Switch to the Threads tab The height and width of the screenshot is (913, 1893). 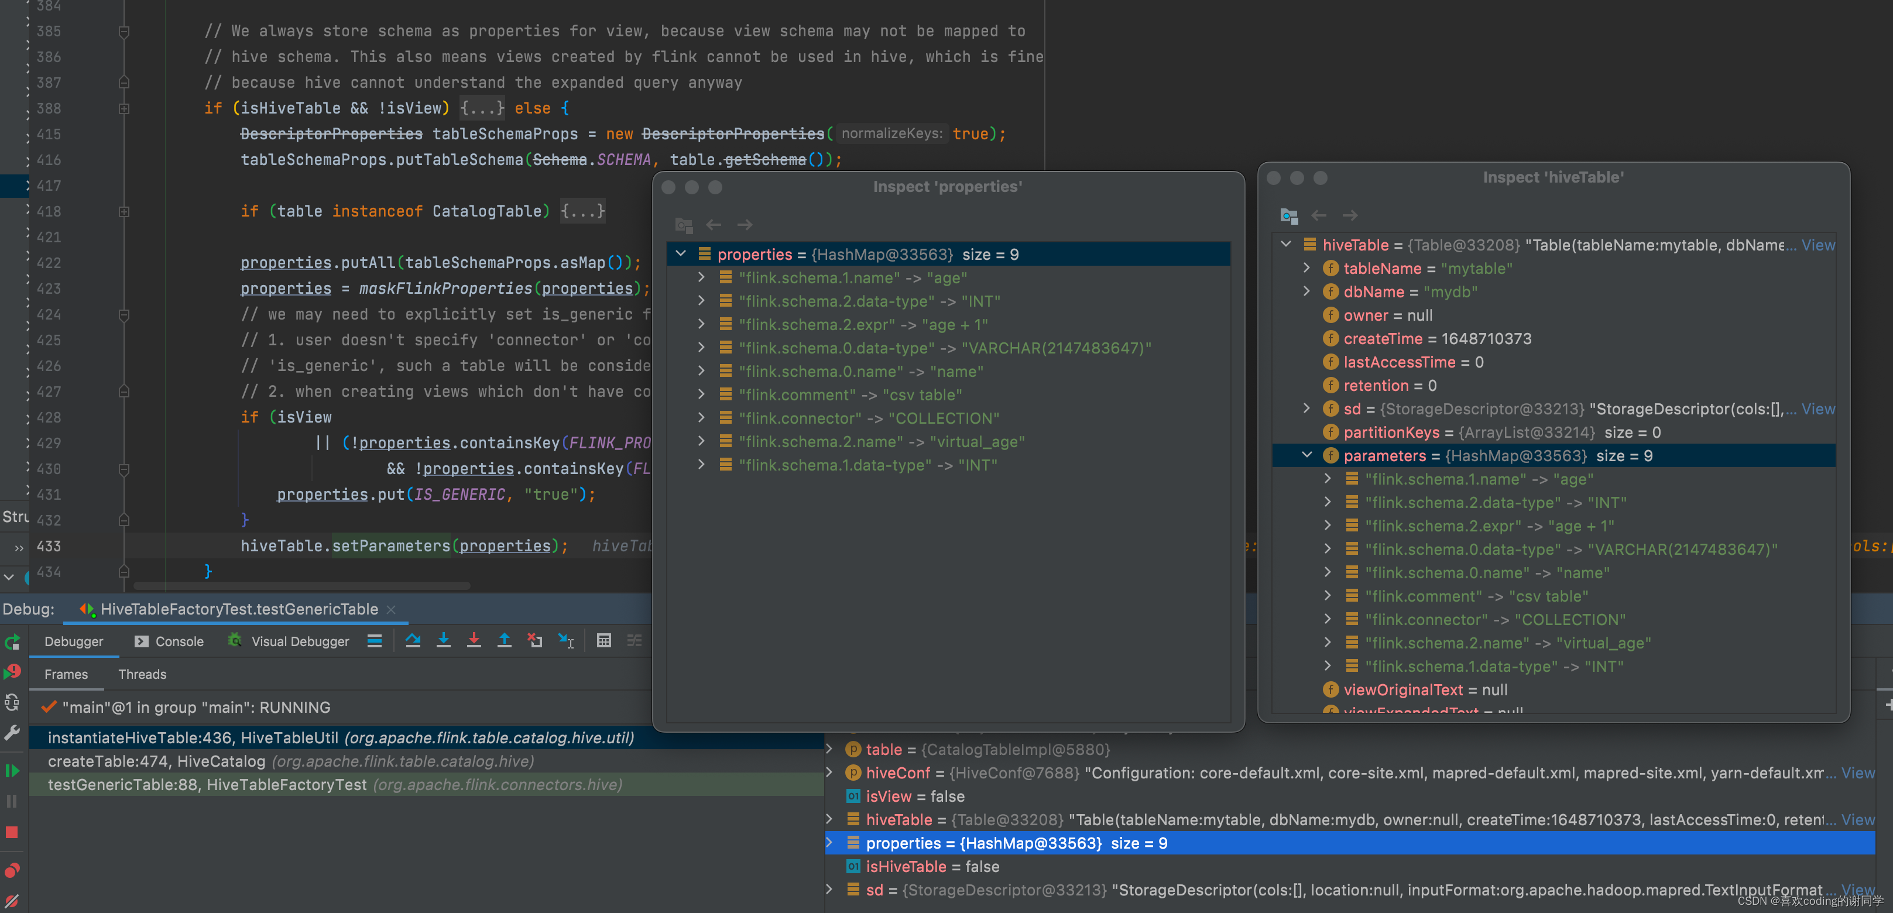pos(142,674)
